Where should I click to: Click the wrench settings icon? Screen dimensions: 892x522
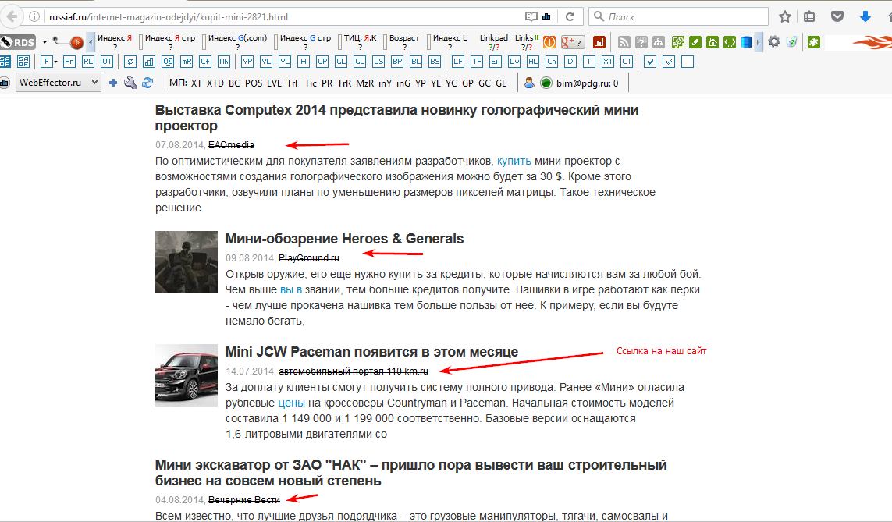point(130,83)
